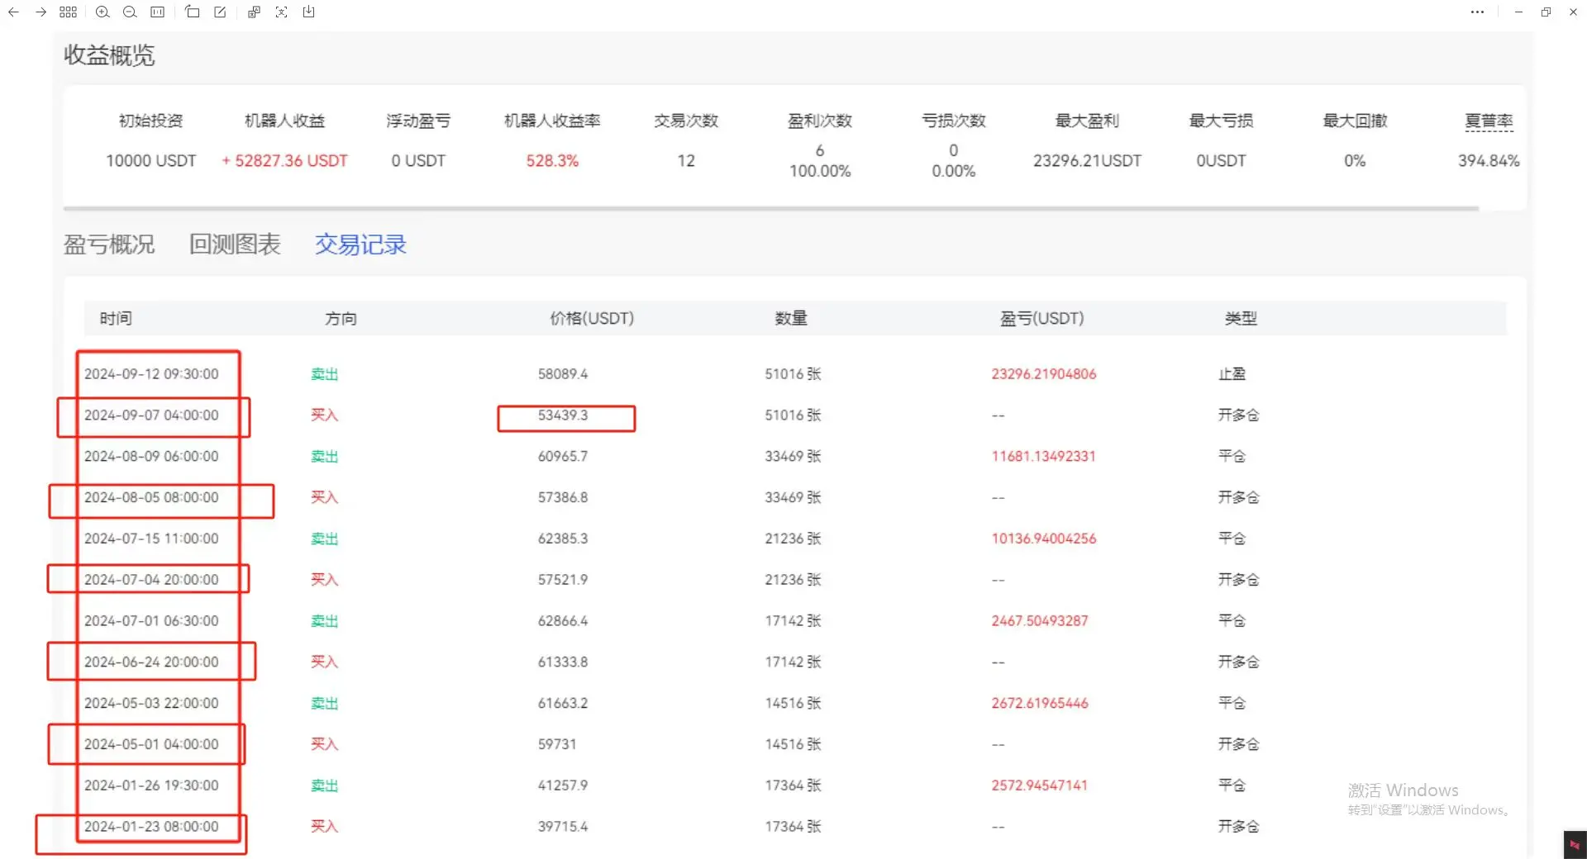Viewport: 1587px width, 859px height.
Task: Click the price 53439.3 cell
Action: click(563, 415)
